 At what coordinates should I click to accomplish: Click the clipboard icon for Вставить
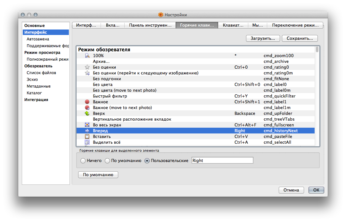pyautogui.click(x=87, y=136)
